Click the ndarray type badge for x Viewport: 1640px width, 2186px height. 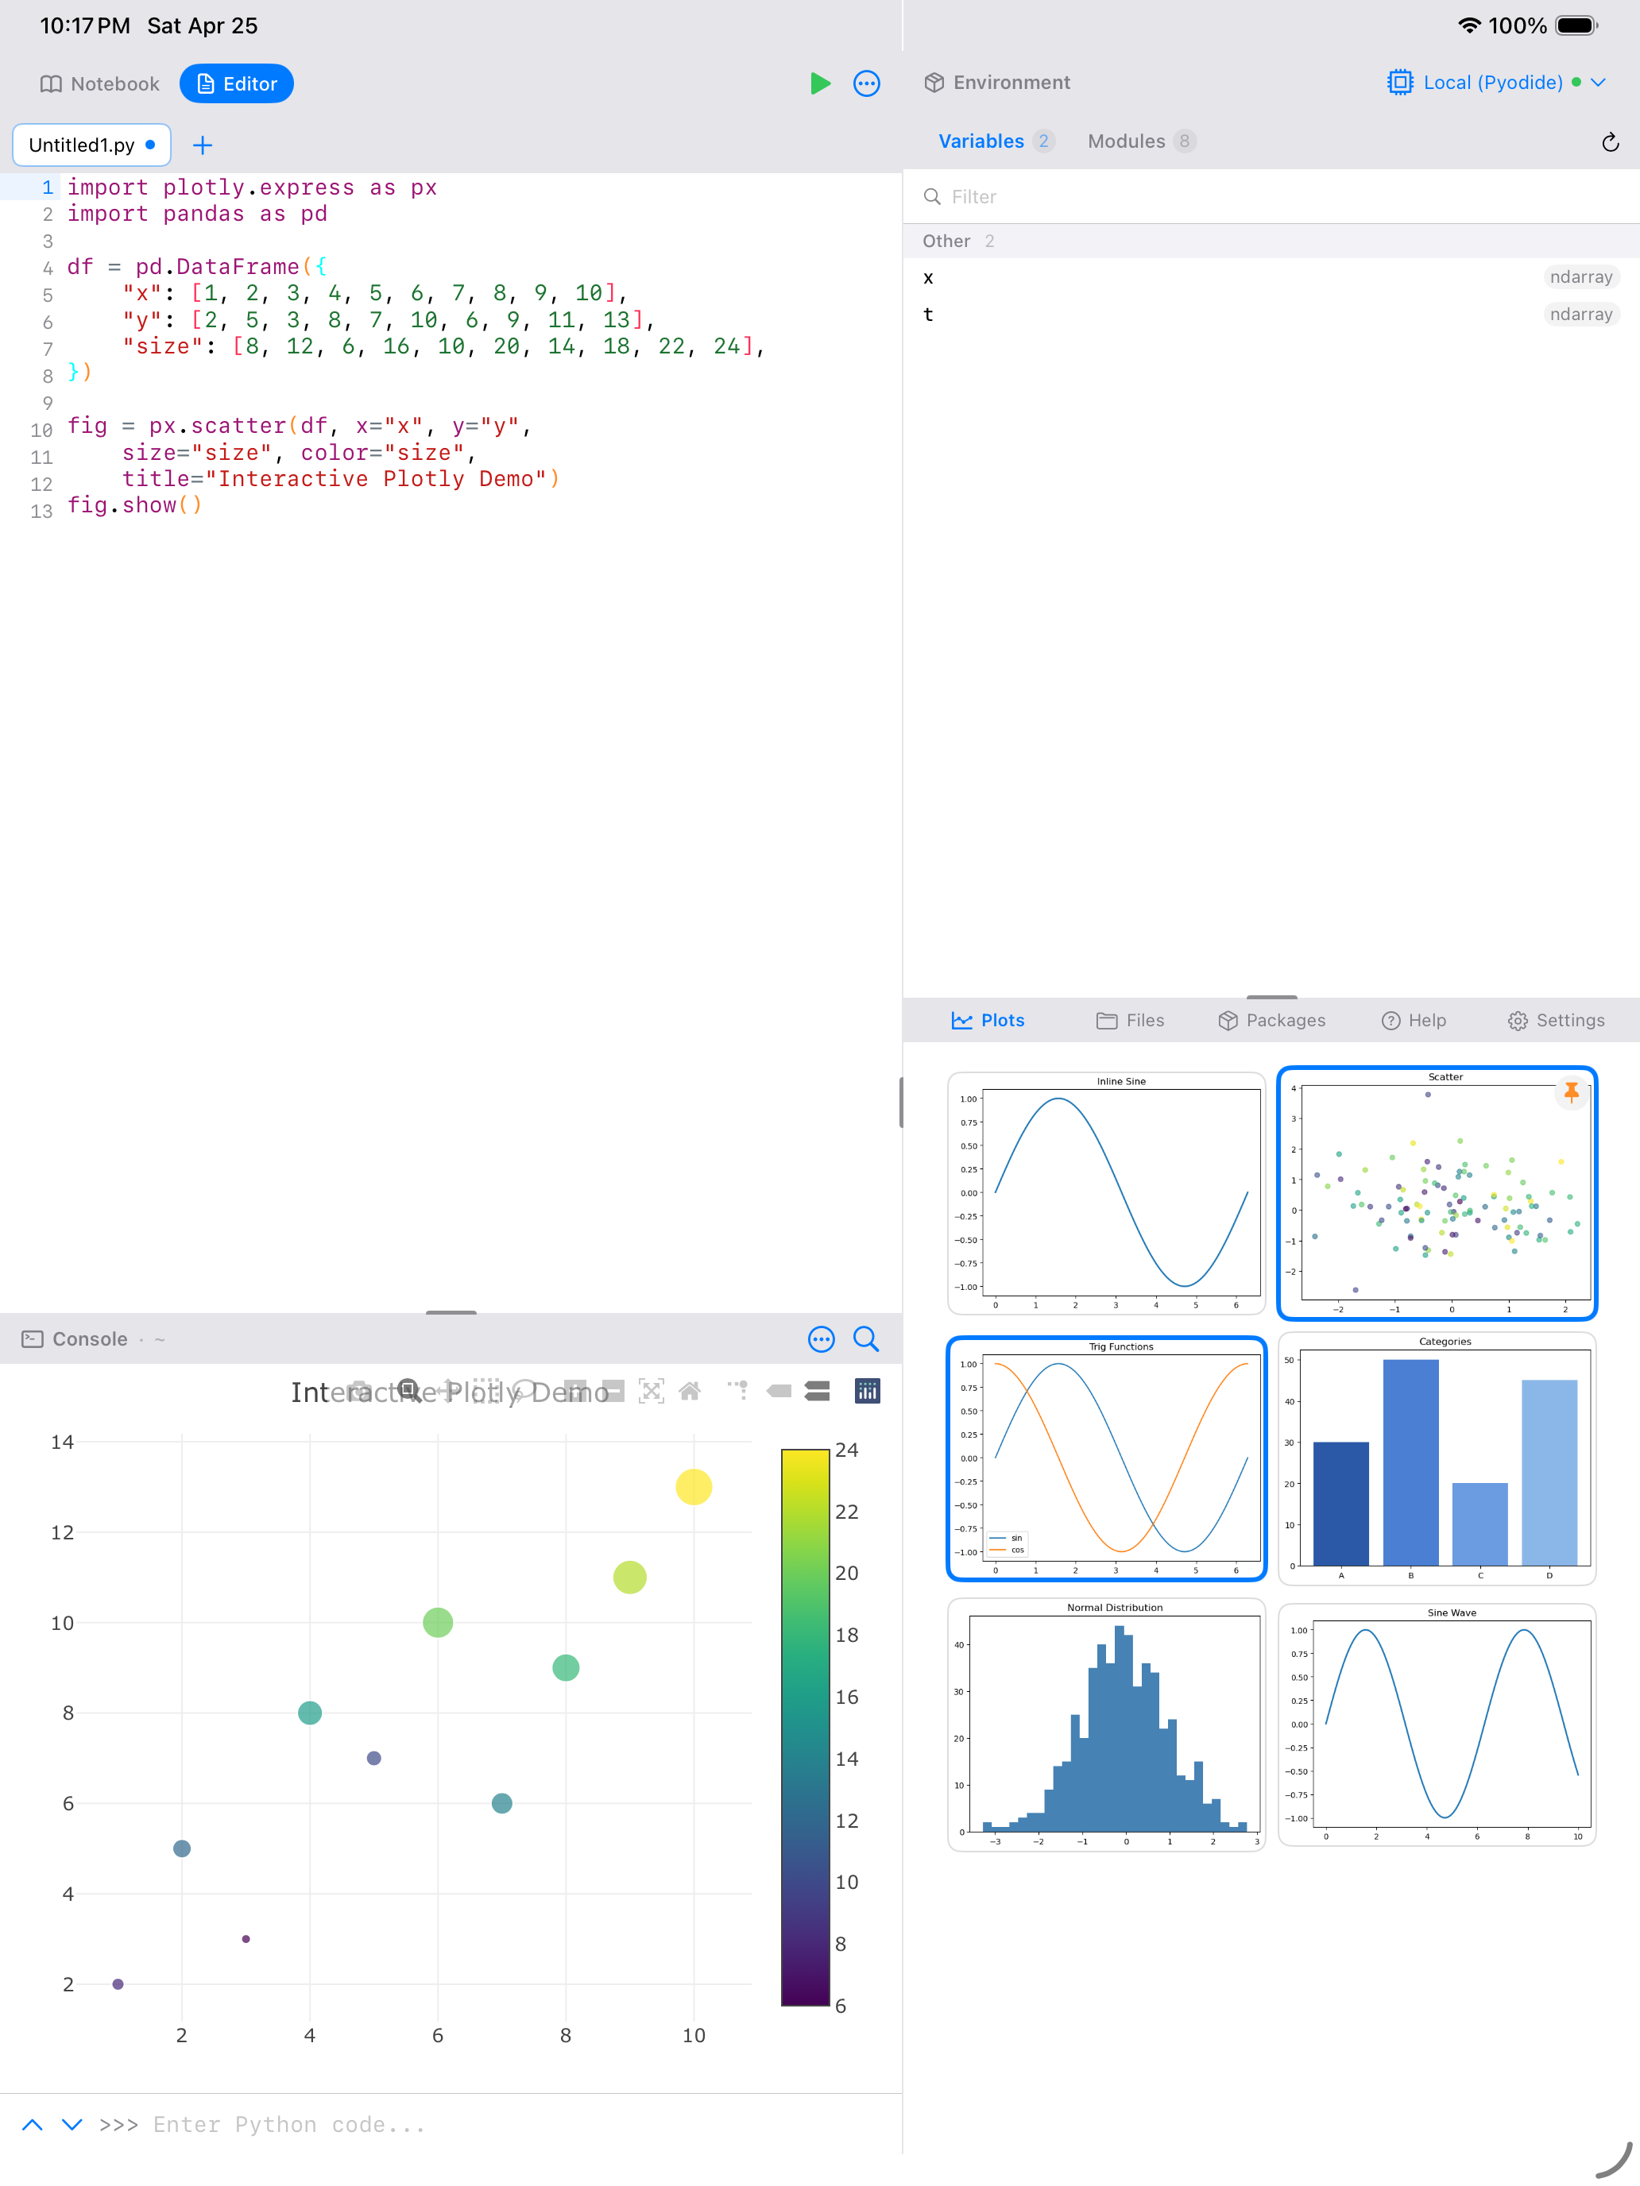click(1580, 278)
